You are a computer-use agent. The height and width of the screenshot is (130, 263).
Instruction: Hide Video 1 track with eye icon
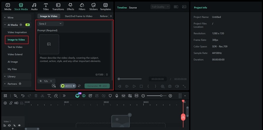(19, 125)
